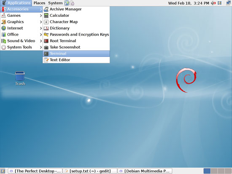Switch to the first workspace
Image resolution: width=232 pixels, height=174 pixels.
coord(207,171)
